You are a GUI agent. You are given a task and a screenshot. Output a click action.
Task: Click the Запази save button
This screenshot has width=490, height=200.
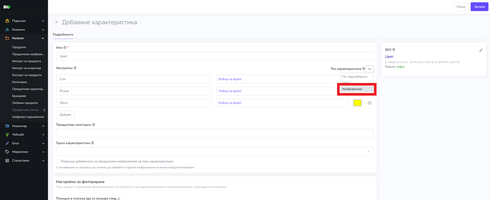479,7
